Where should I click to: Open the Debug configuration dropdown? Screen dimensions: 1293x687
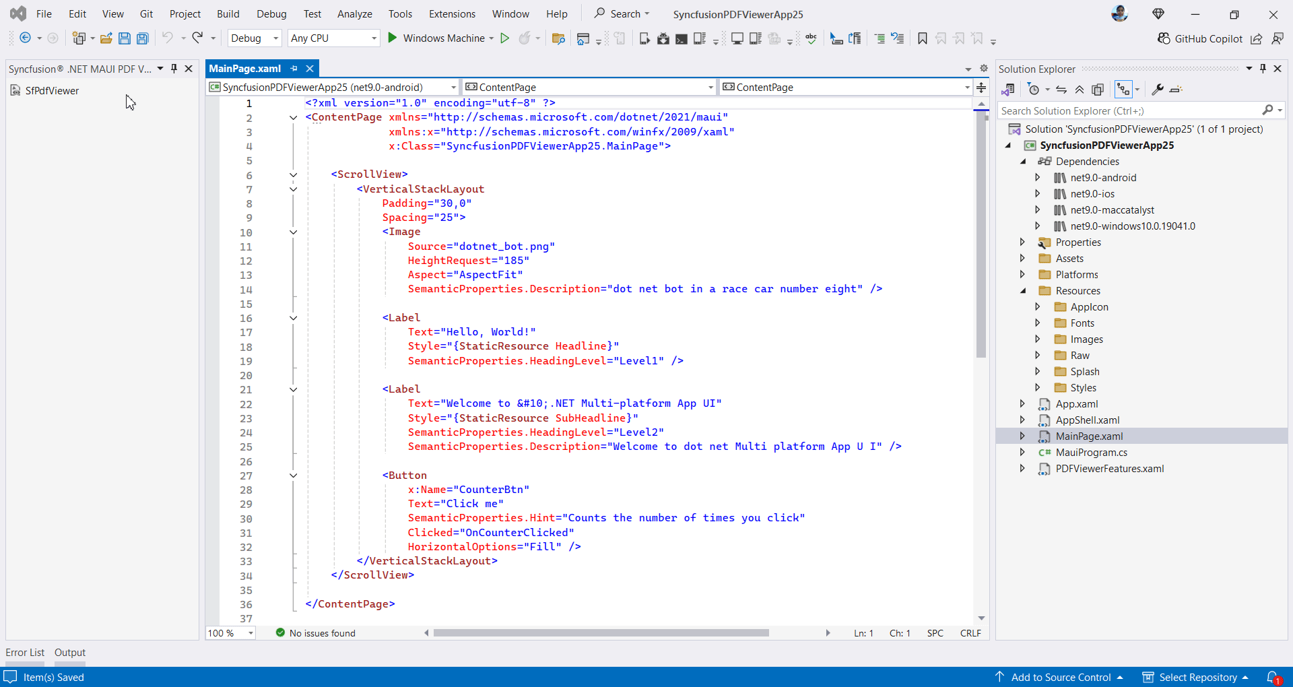[x=275, y=38]
